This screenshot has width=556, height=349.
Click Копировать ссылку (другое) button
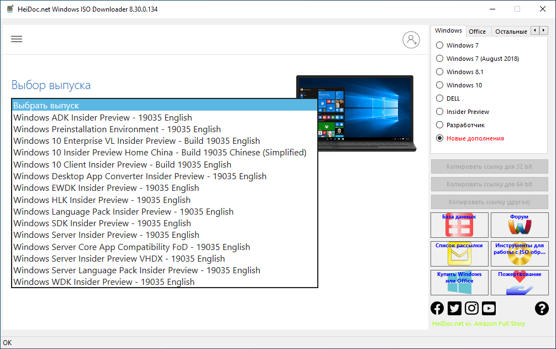point(489,202)
